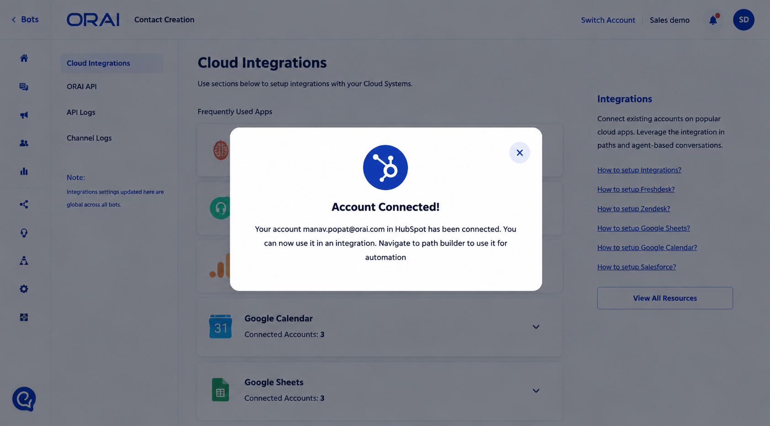Open the bar chart analytics sidebar icon
The image size is (770, 426).
(x=24, y=171)
